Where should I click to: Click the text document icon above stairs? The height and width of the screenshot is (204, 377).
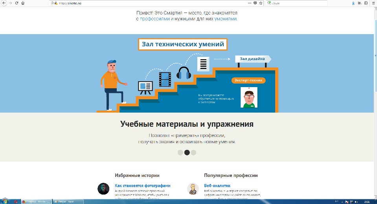pos(203,63)
